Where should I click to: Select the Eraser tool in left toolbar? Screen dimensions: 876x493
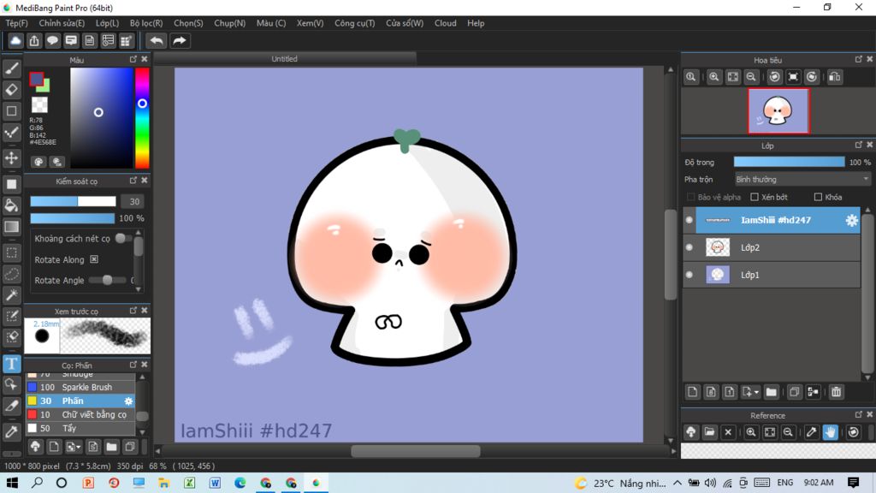[12, 89]
